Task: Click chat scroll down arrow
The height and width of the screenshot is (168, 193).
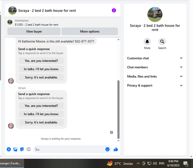Action: pyautogui.click(x=119, y=141)
